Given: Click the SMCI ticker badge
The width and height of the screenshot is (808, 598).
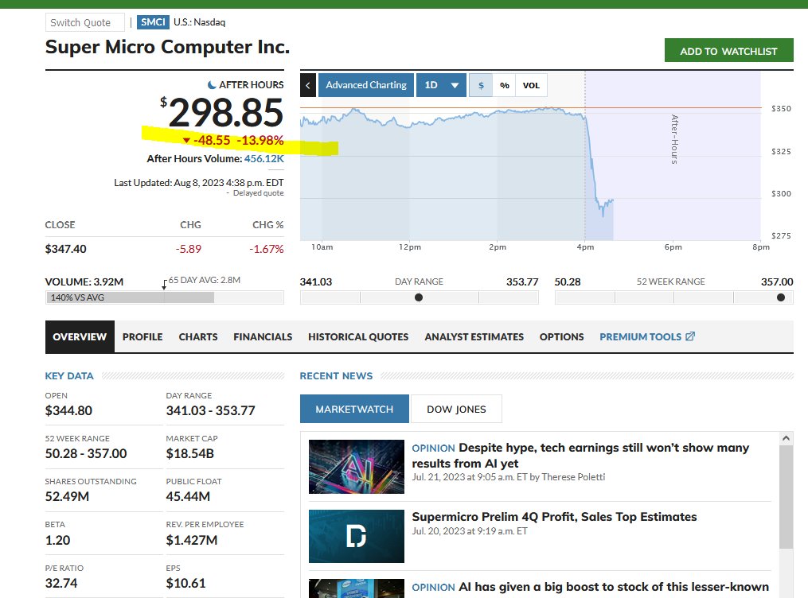Looking at the screenshot, I should (x=153, y=22).
